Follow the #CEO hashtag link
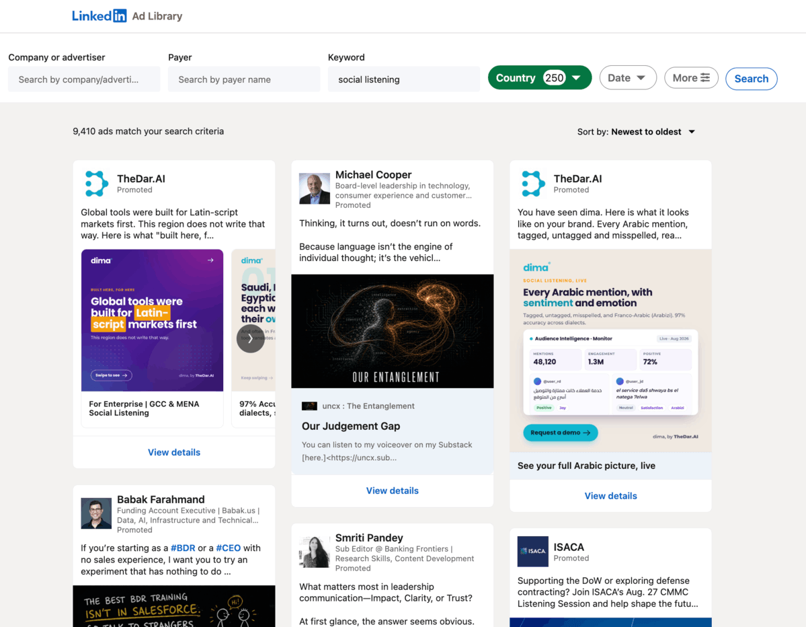 229,548
